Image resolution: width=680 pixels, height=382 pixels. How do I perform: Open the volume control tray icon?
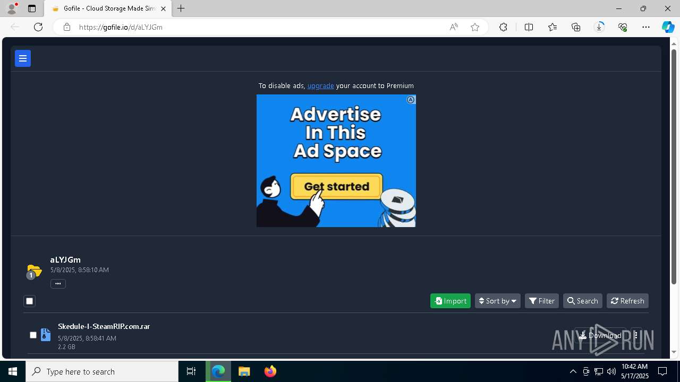(611, 371)
